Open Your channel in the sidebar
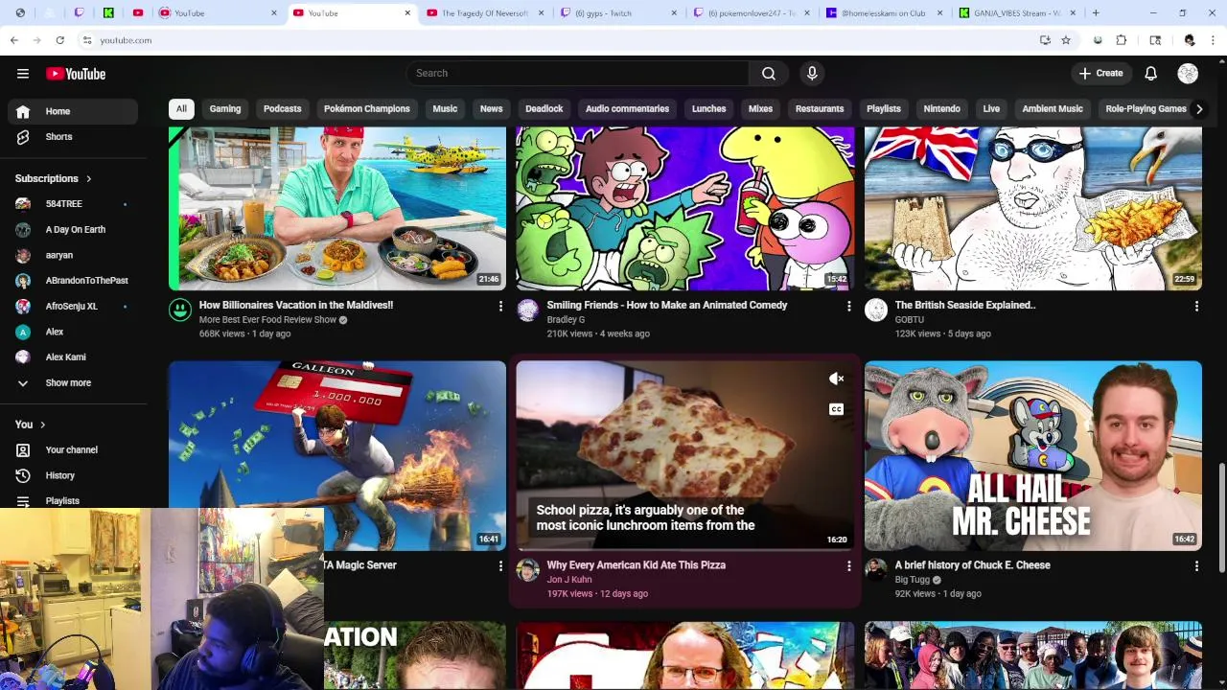This screenshot has height=690, width=1227. coord(73,450)
